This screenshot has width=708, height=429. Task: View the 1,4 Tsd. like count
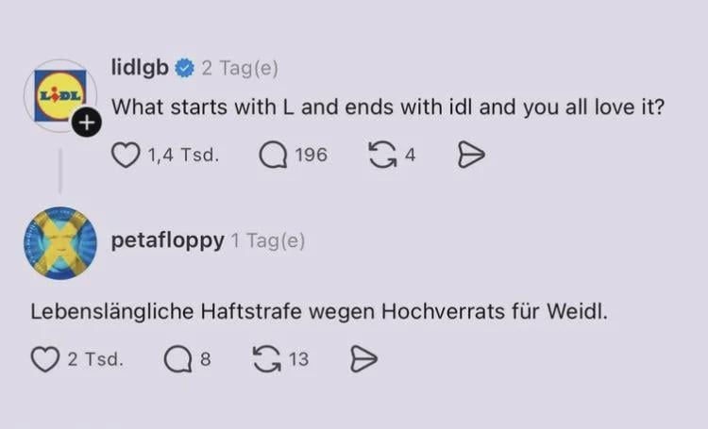183,156
